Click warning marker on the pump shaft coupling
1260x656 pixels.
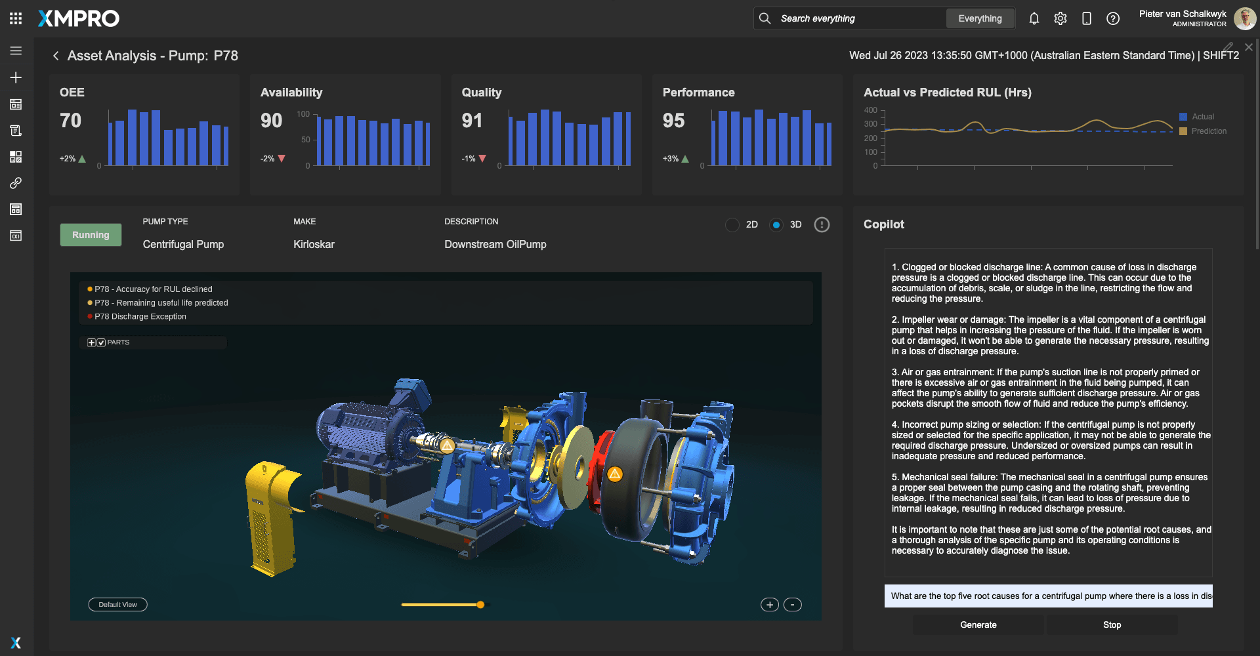click(x=447, y=447)
